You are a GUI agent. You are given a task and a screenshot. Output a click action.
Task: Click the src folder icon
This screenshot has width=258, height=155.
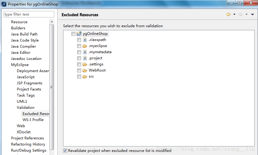click(x=85, y=76)
